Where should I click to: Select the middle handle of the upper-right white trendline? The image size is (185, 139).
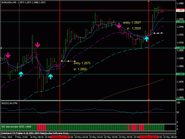tap(158, 33)
